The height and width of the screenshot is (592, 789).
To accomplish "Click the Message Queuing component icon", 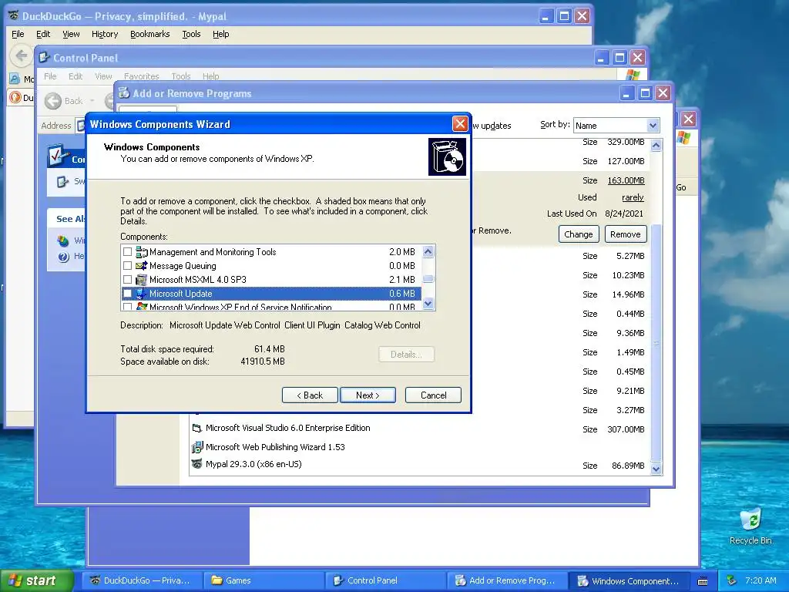I will [x=142, y=266].
